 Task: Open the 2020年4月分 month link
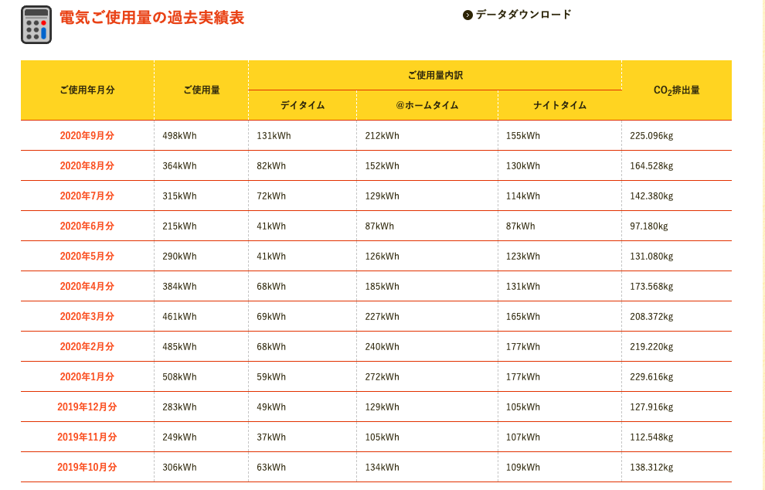(x=87, y=287)
